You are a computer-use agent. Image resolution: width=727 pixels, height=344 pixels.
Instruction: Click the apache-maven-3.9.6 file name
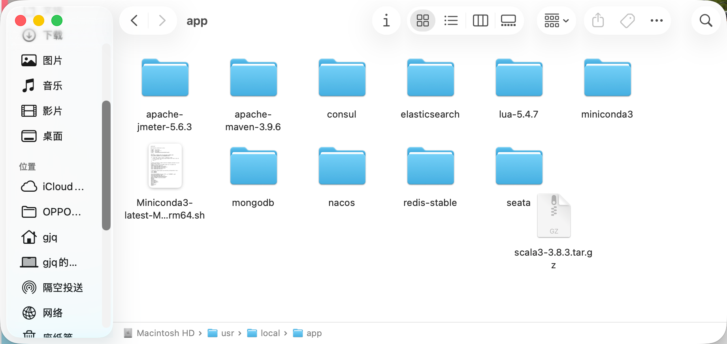(x=253, y=121)
